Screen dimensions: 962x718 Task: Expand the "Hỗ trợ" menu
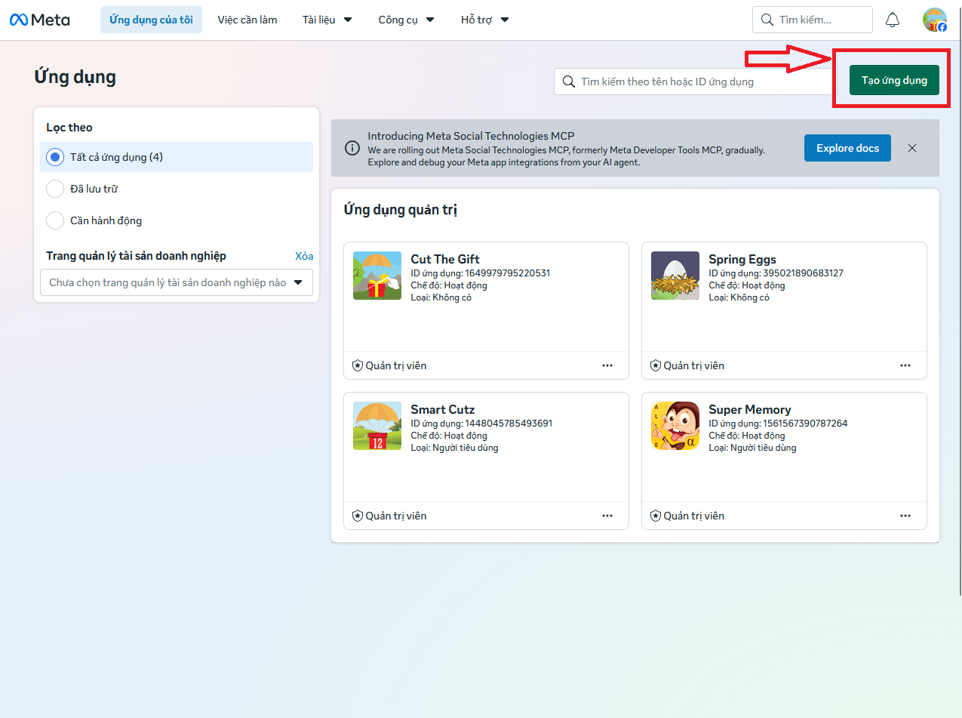click(x=485, y=20)
